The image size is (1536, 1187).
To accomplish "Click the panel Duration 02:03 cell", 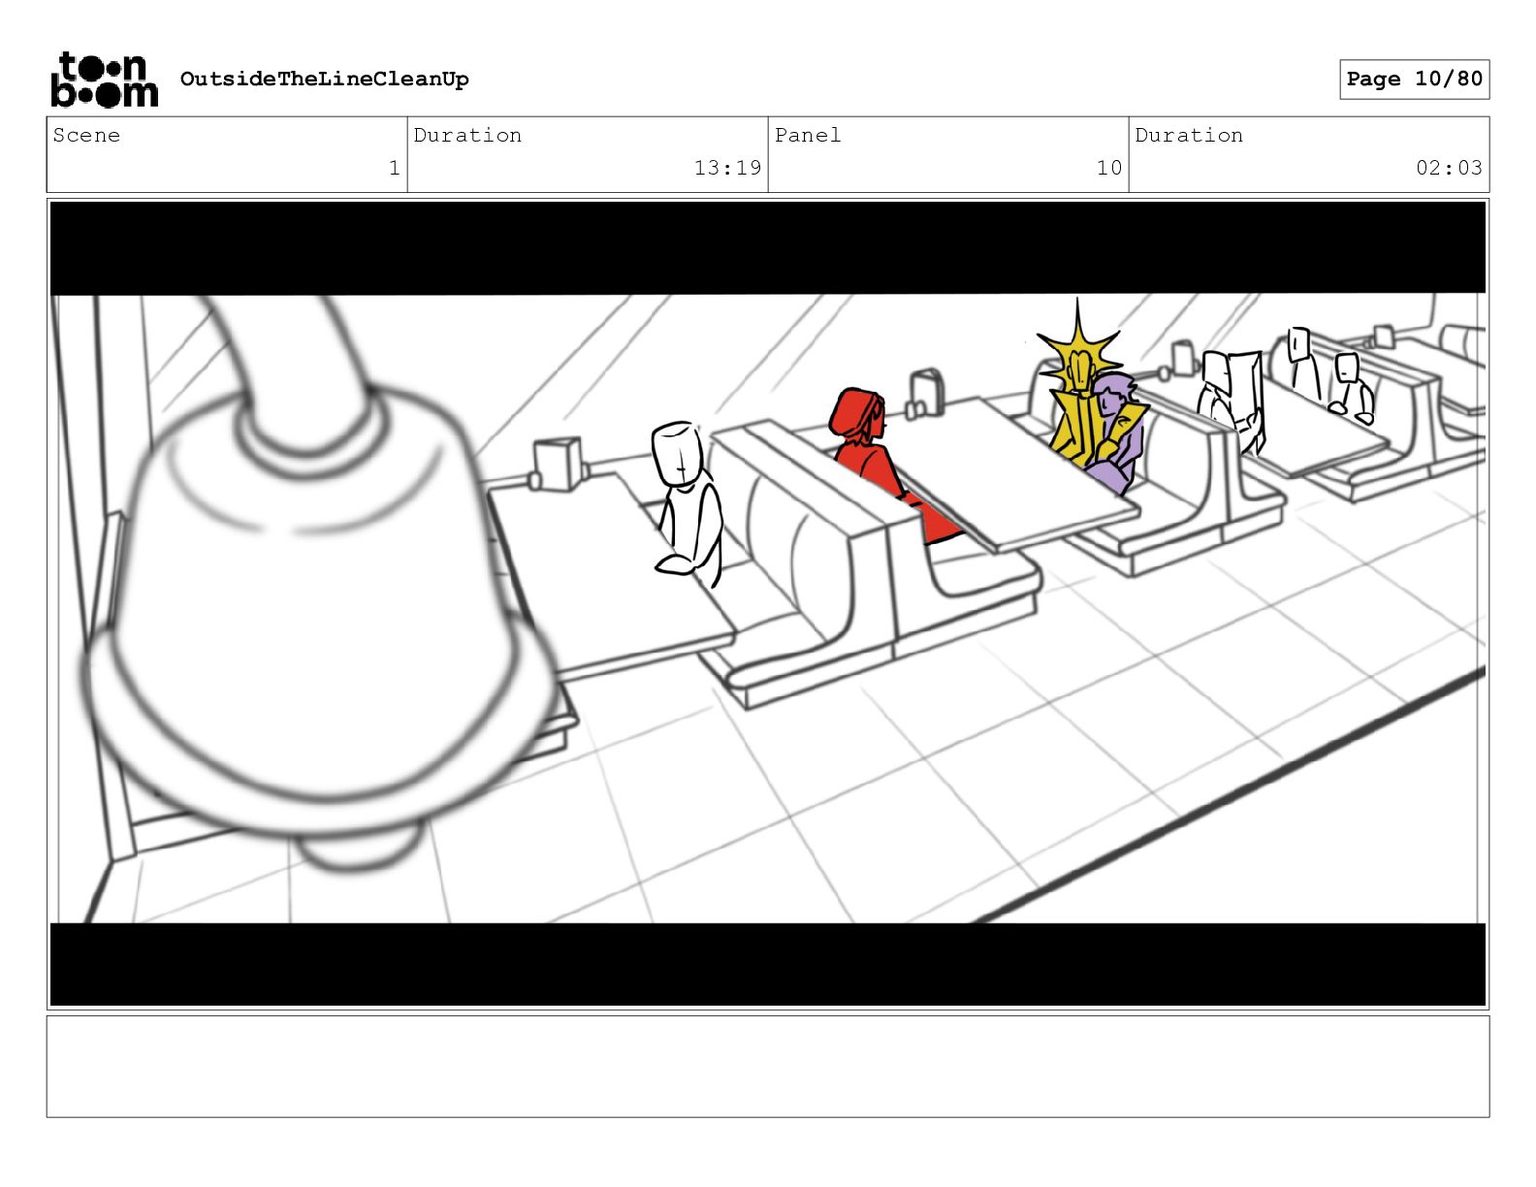I will (1309, 154).
